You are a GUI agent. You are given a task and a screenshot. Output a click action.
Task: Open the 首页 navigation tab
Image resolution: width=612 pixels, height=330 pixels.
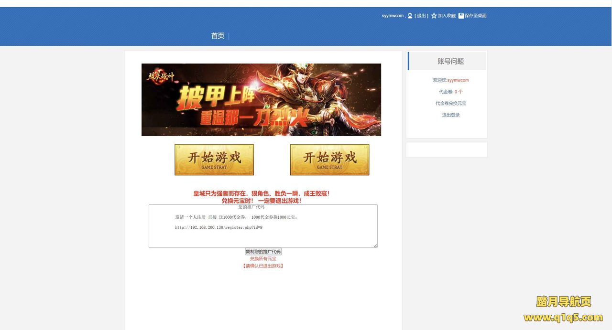[218, 36]
